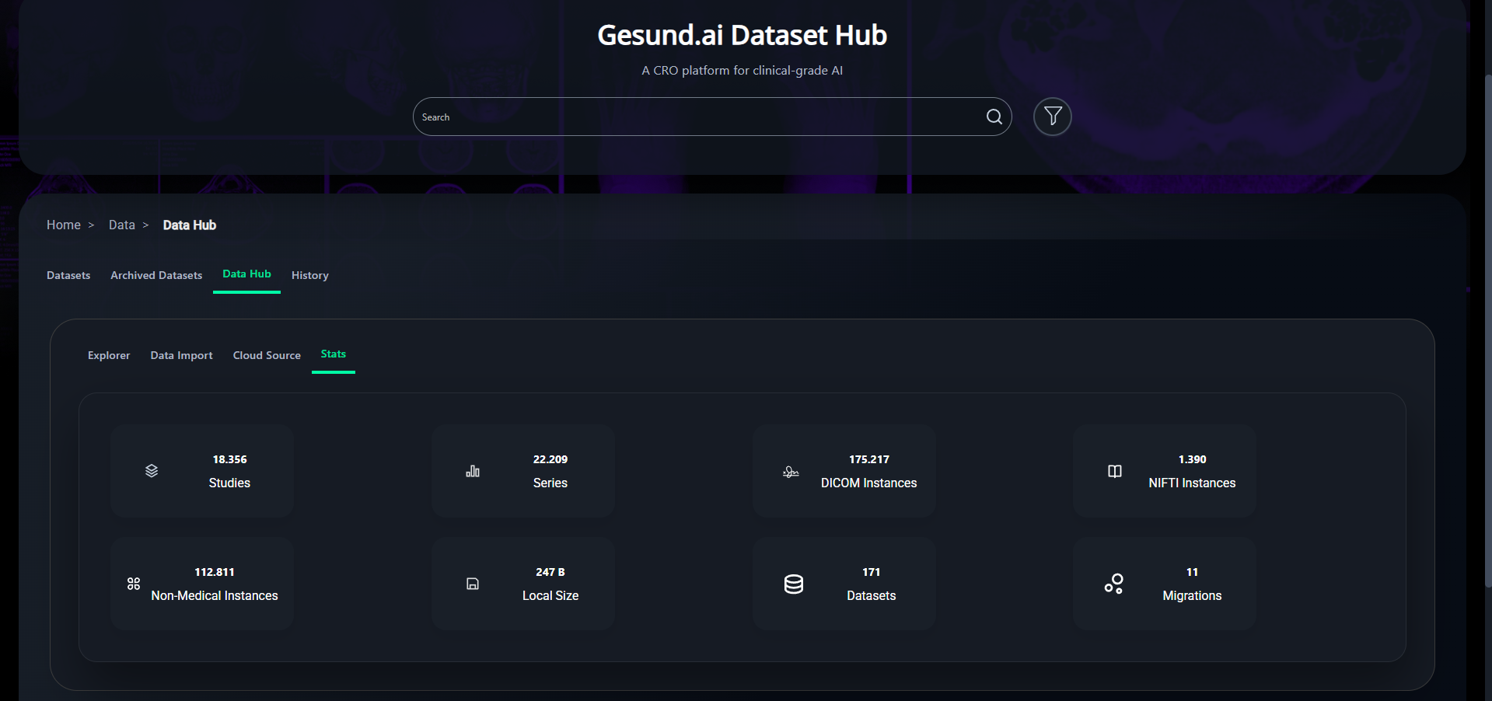
Task: Open the Cloud Source sub-tab
Action: coord(267,355)
